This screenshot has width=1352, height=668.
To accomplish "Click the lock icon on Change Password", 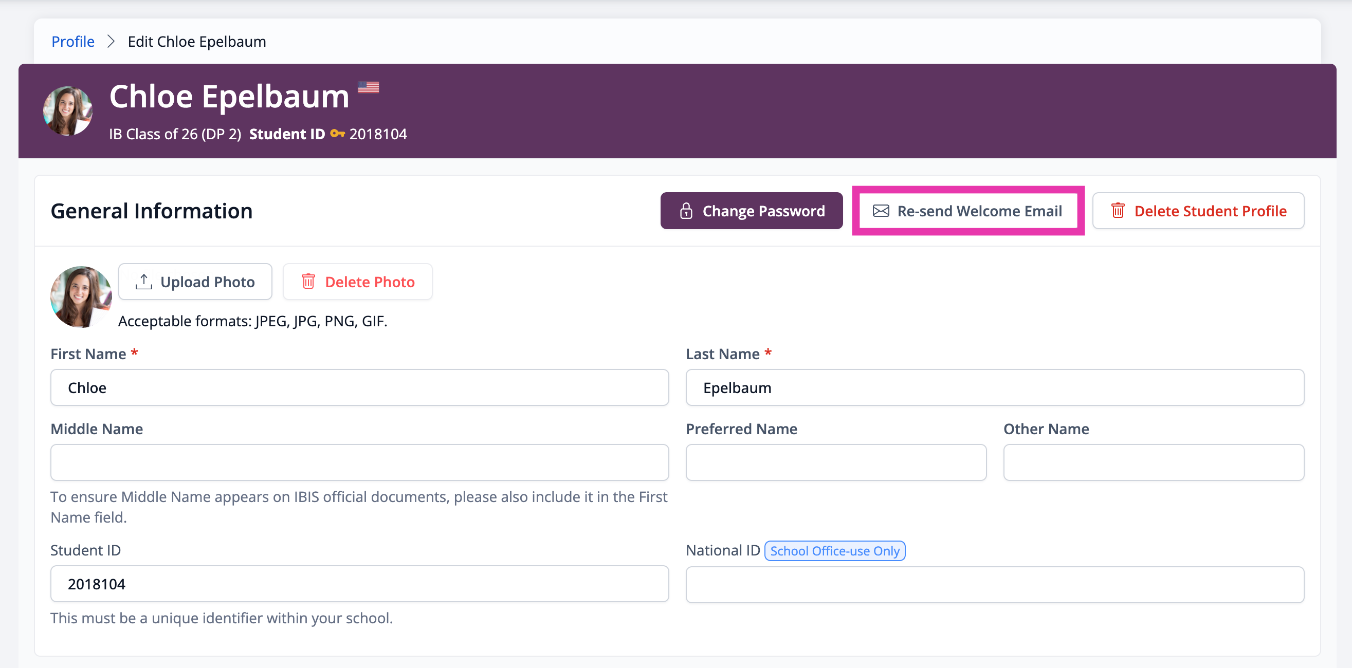I will pyautogui.click(x=686, y=211).
